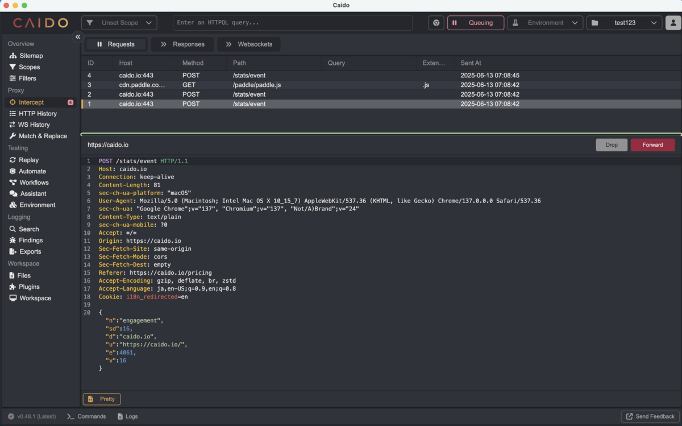Drop the intercepted request

tap(612, 145)
